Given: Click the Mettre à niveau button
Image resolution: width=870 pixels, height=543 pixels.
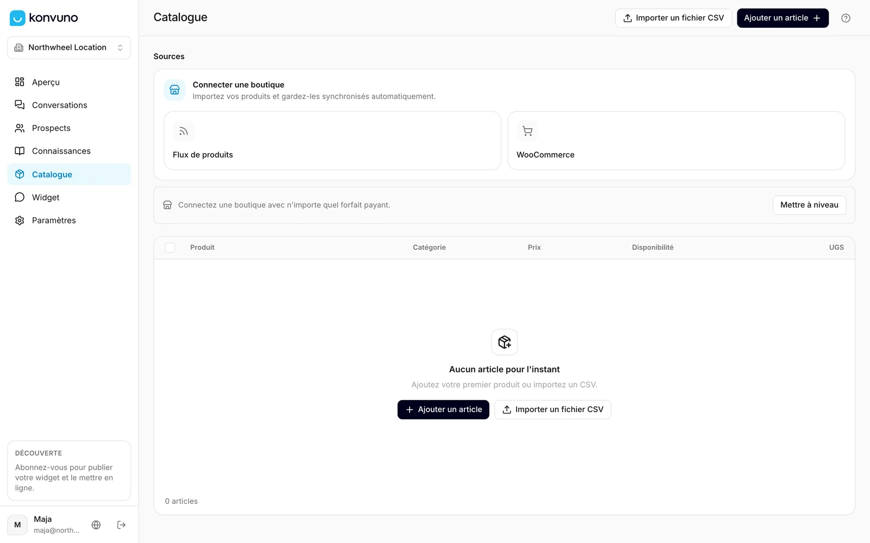Looking at the screenshot, I should pyautogui.click(x=809, y=205).
